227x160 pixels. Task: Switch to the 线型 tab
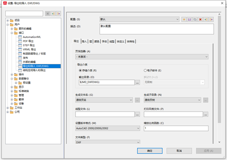tap(112, 42)
